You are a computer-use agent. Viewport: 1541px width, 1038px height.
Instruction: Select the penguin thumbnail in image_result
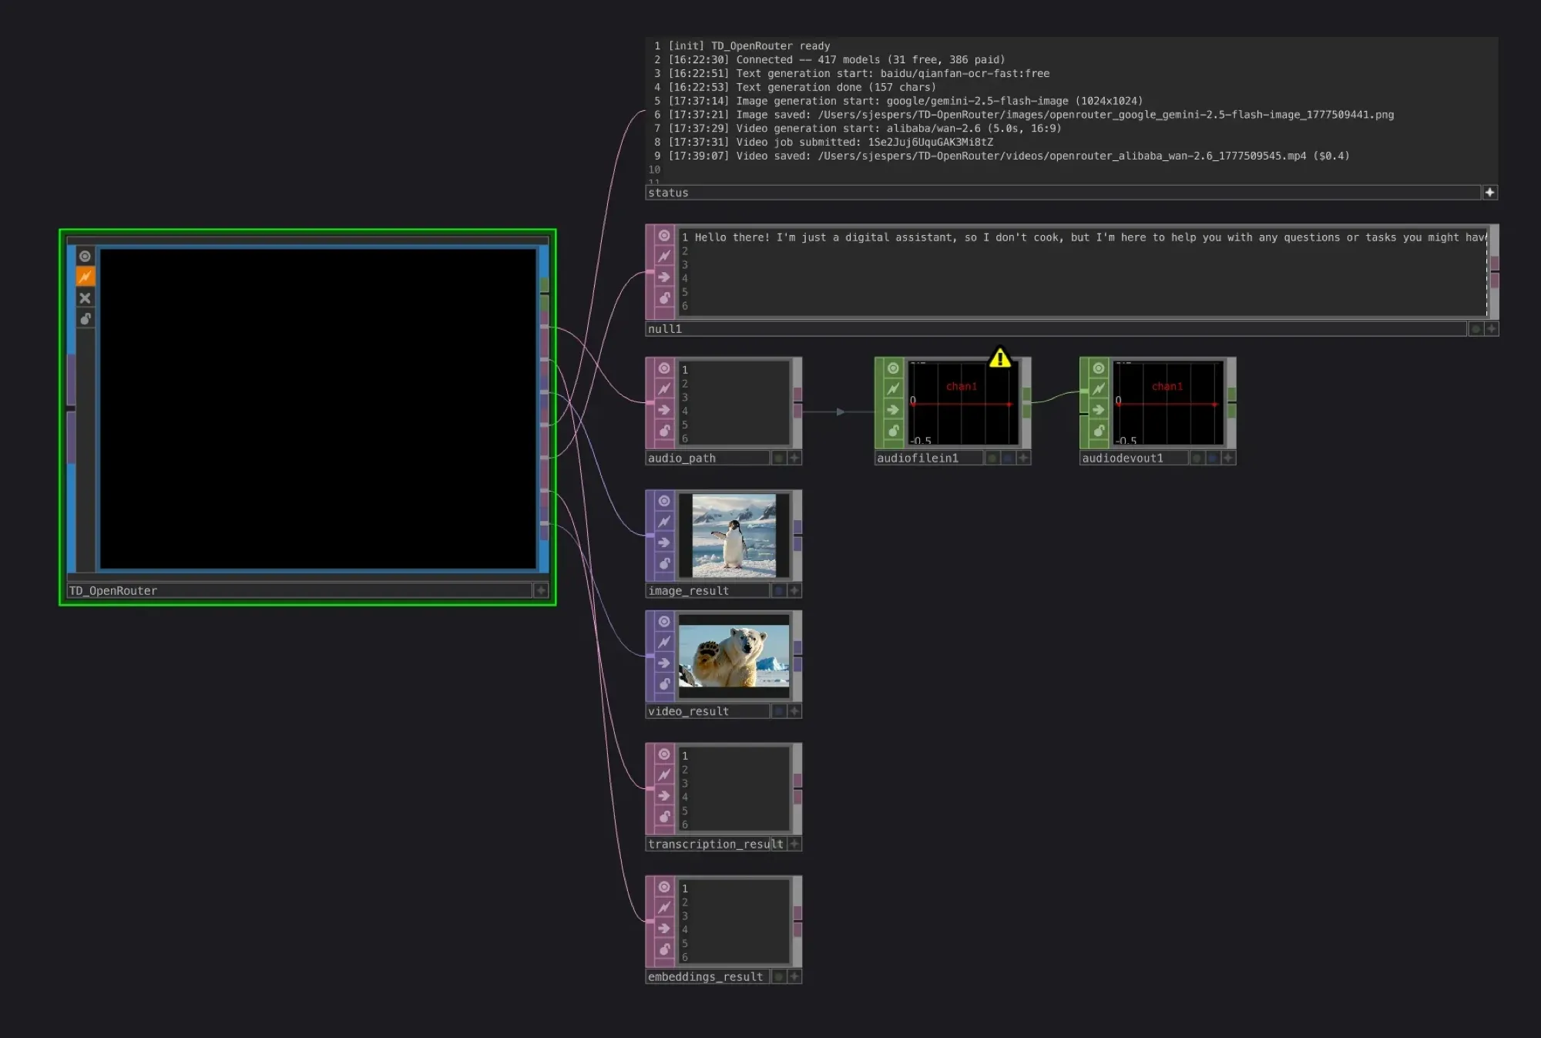click(734, 536)
